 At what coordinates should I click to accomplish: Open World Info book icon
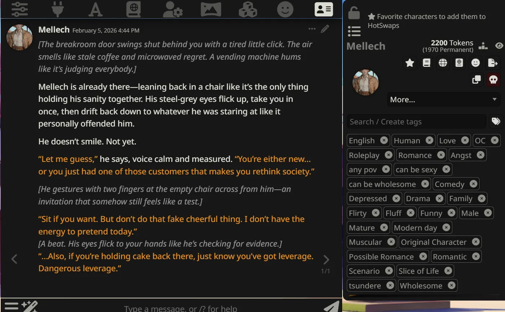(133, 9)
